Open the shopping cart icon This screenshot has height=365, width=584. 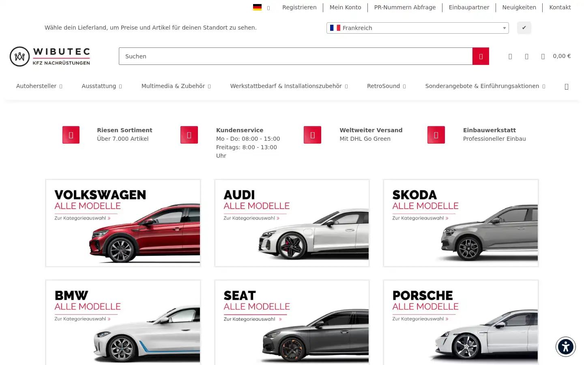click(x=543, y=56)
